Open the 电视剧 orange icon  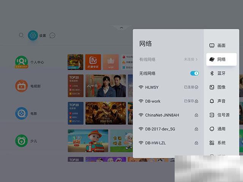pyautogui.click(x=22, y=86)
